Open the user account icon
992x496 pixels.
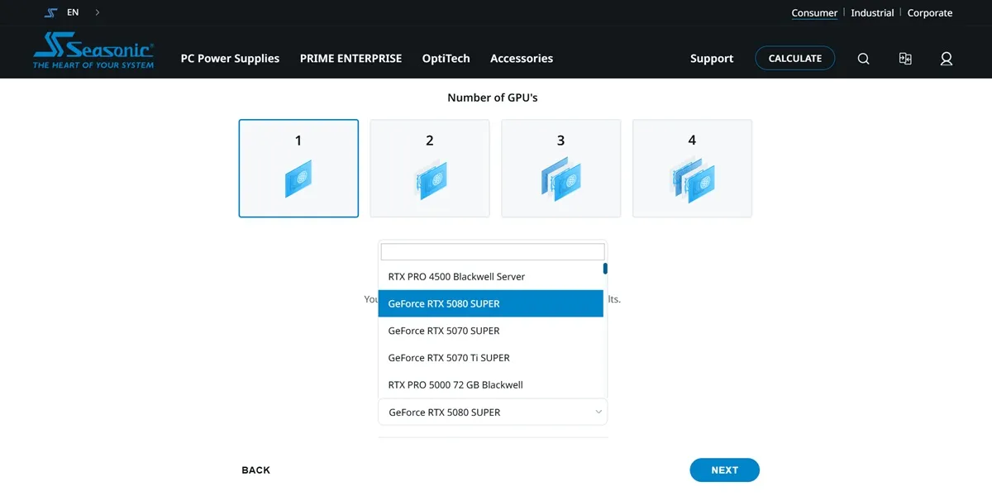(947, 59)
